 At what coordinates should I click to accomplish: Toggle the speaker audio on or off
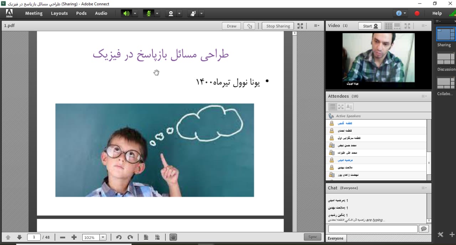[126, 14]
